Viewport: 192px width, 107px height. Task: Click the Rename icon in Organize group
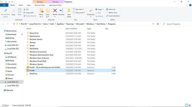tap(61, 11)
